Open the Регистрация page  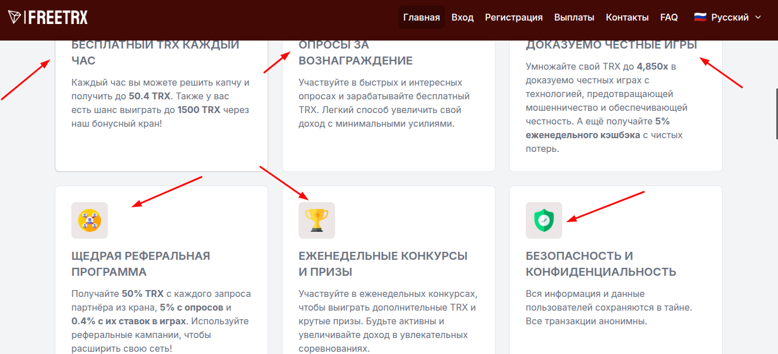pyautogui.click(x=514, y=17)
